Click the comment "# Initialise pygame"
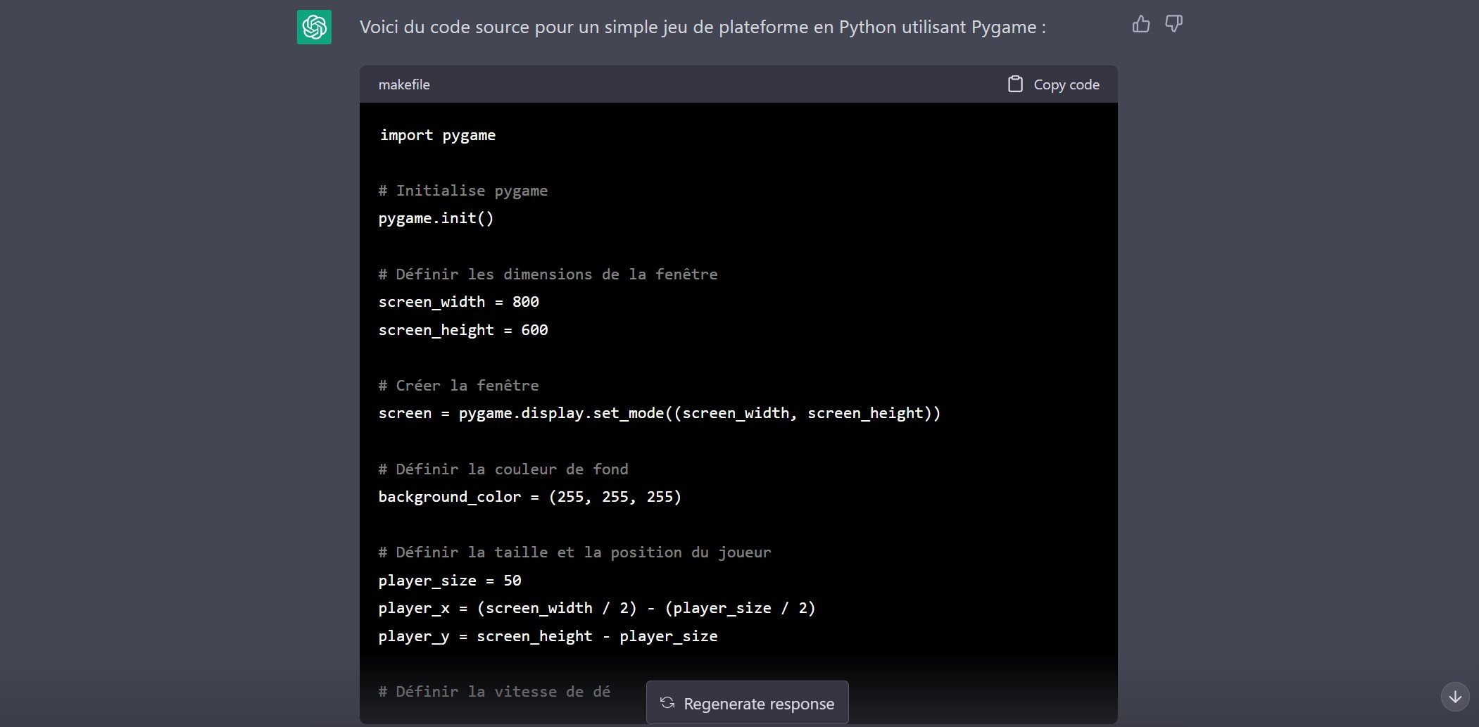This screenshot has height=727, width=1479. coord(463,191)
